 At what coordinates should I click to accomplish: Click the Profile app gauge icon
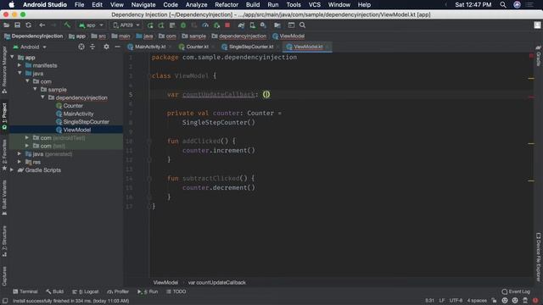(x=205, y=25)
